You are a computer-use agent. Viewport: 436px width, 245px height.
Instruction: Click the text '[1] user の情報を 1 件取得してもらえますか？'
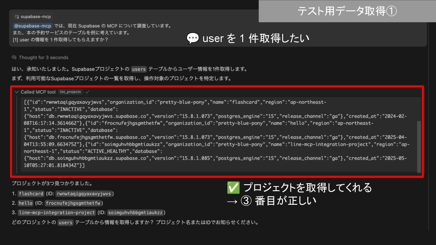click(61, 39)
